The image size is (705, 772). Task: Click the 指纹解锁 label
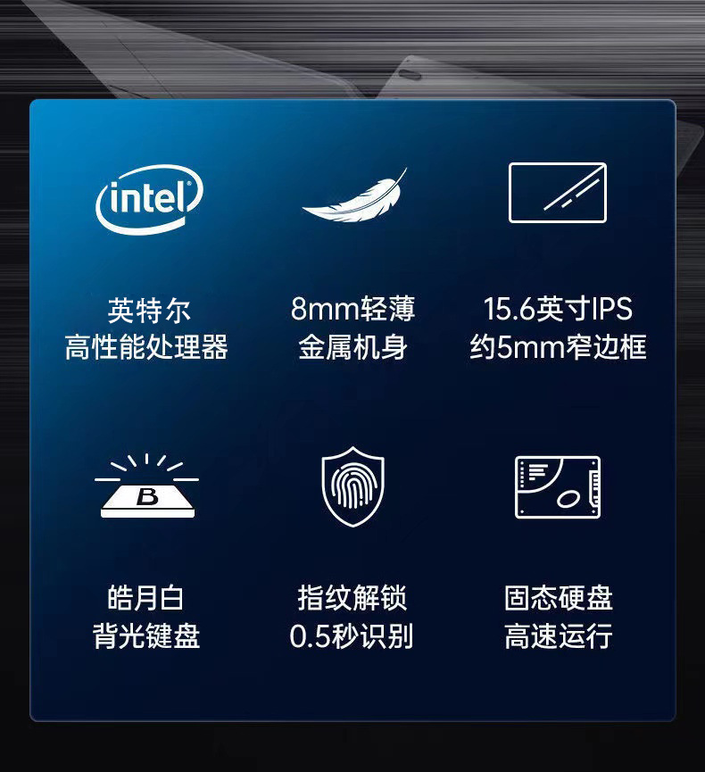[x=352, y=598]
